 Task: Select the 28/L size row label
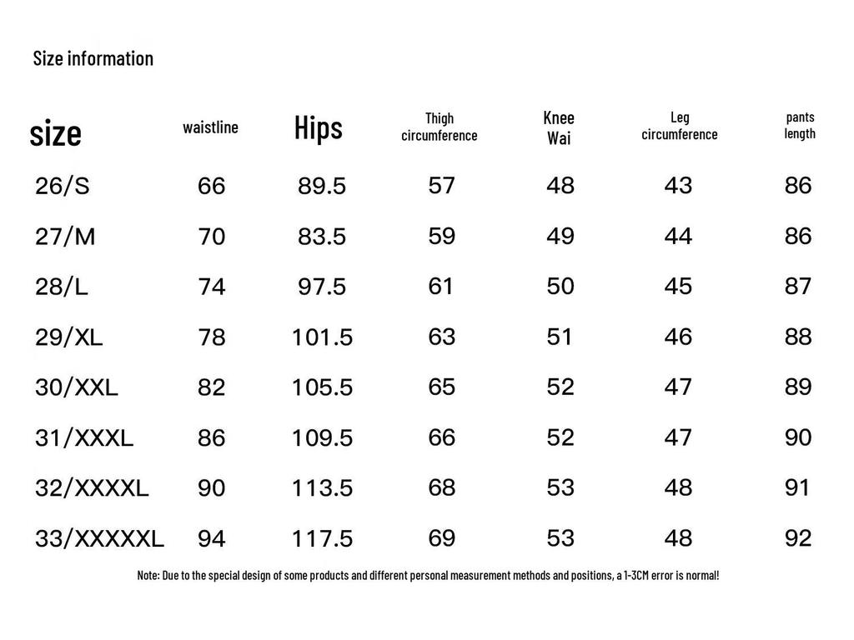click(x=62, y=287)
